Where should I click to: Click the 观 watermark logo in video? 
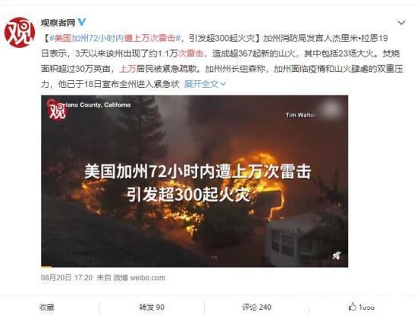56,109
